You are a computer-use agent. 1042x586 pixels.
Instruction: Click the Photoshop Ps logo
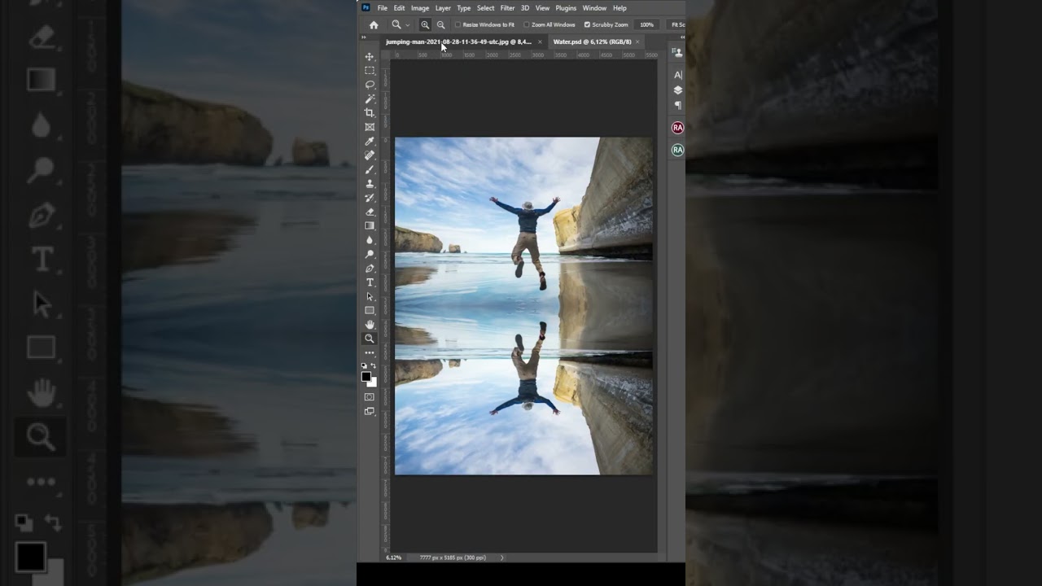coord(366,8)
